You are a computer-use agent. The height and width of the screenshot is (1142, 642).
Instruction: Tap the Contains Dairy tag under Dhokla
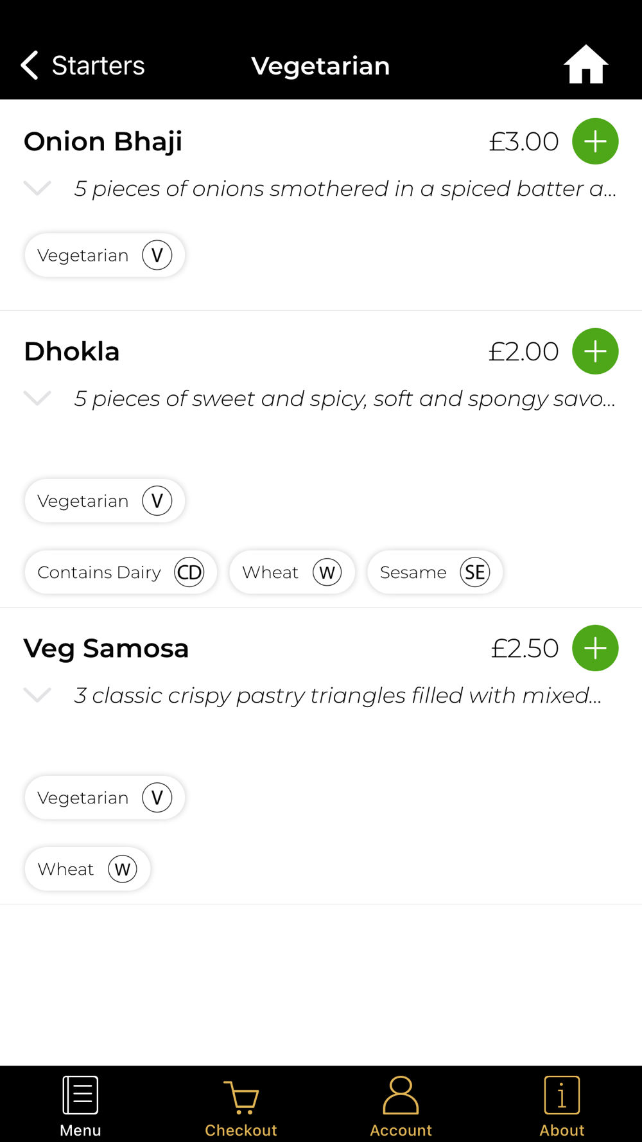(x=121, y=572)
